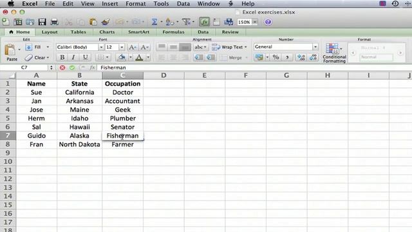Toggle the formula builder fx button
Screen dimensions: 412x232
(204, 22)
